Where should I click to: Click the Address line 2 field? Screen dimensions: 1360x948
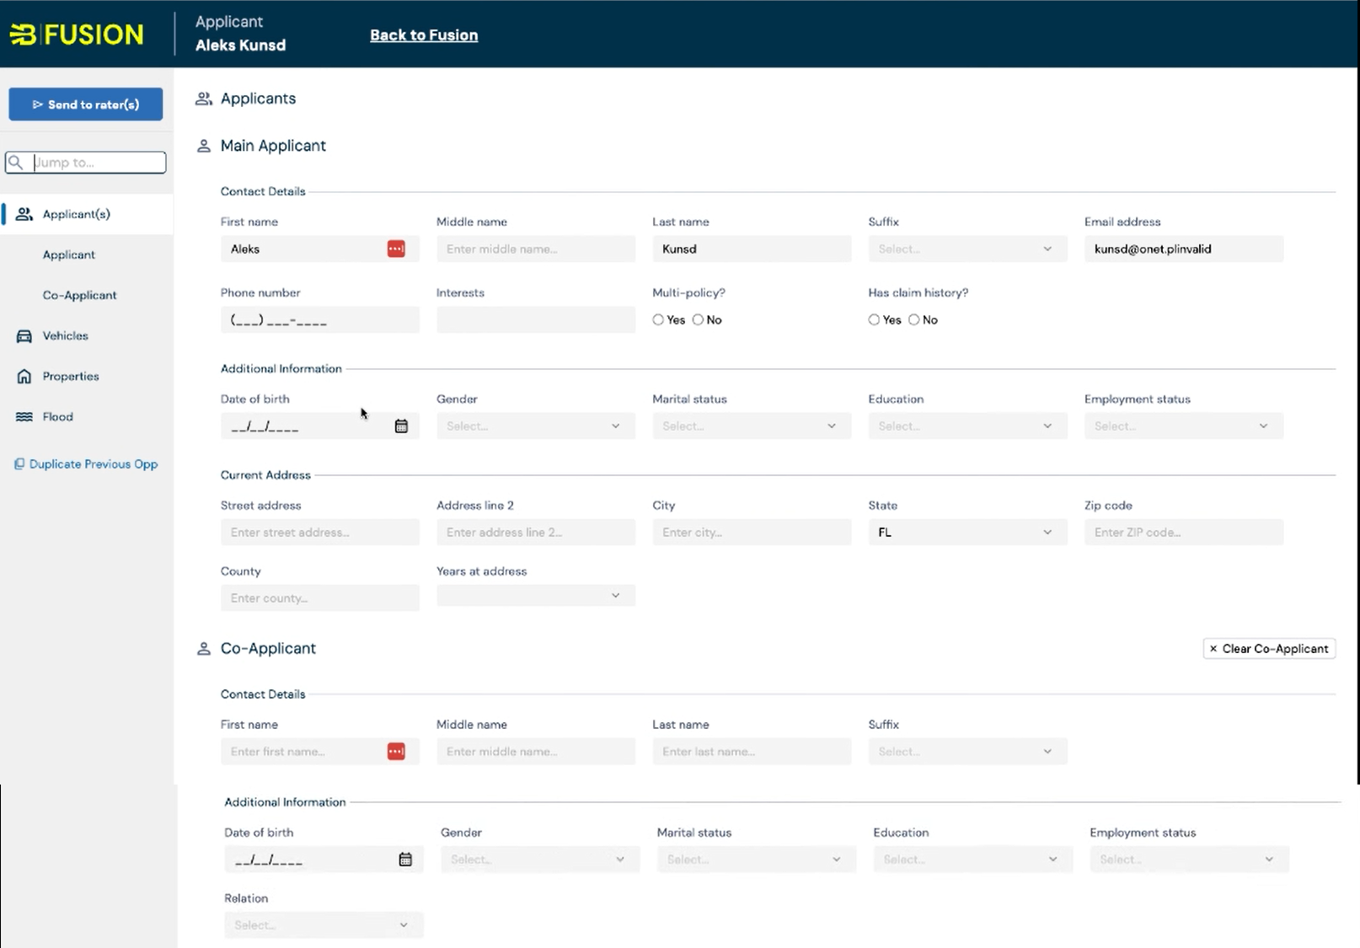[536, 533]
